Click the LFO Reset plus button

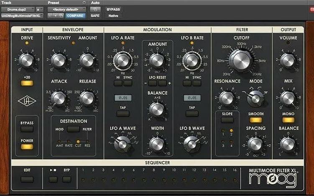click(162, 83)
